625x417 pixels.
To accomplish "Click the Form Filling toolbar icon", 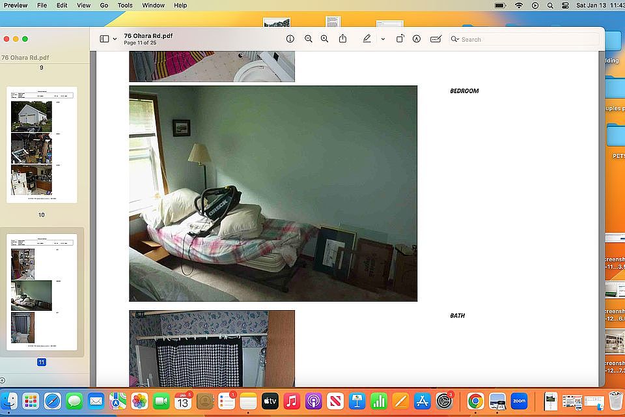I will [436, 39].
